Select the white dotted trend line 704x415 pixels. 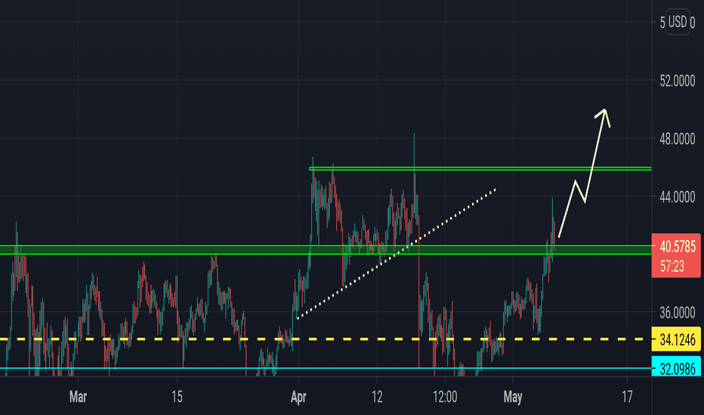click(x=396, y=254)
